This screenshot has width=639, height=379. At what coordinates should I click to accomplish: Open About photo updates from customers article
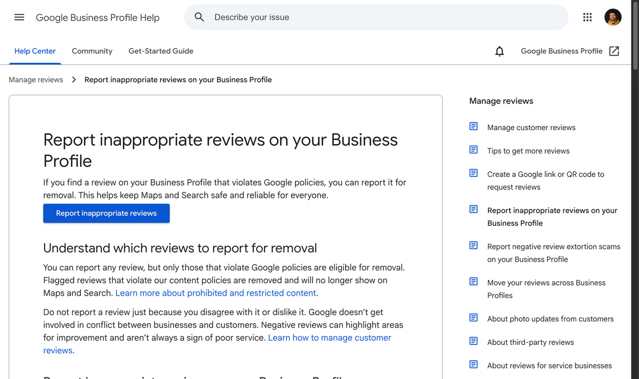point(551,319)
